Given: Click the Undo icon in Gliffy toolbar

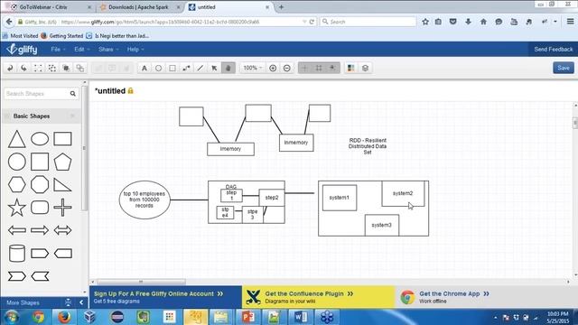Looking at the screenshot, I should (10, 69).
